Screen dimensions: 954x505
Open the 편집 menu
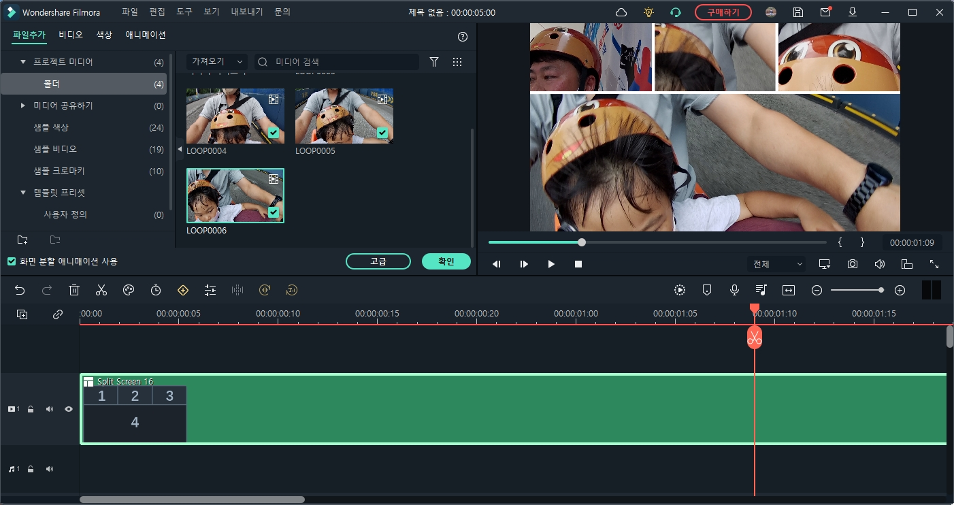pyautogui.click(x=157, y=12)
